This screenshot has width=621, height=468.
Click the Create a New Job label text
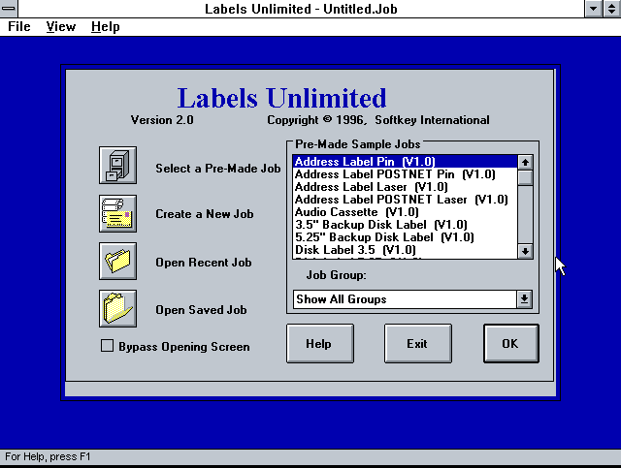[205, 214]
